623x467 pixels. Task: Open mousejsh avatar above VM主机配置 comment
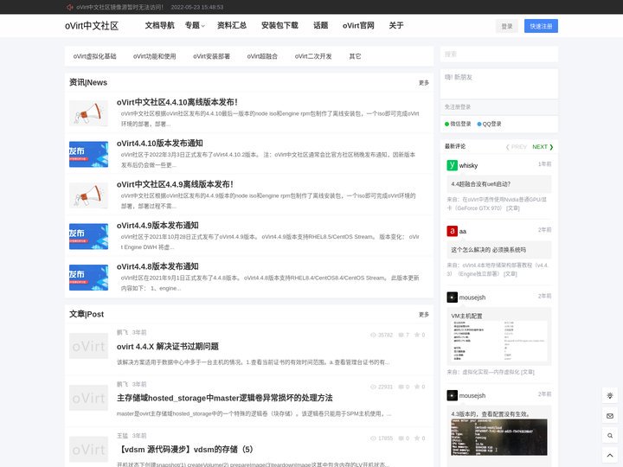click(453, 297)
